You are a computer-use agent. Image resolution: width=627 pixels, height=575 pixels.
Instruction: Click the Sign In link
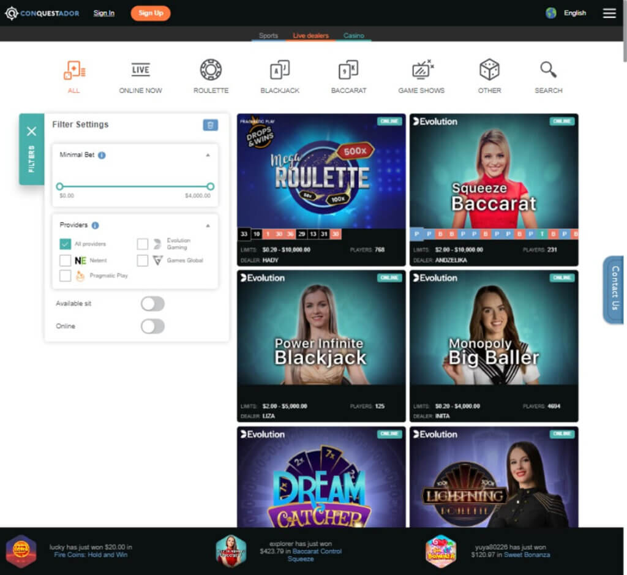(x=104, y=13)
